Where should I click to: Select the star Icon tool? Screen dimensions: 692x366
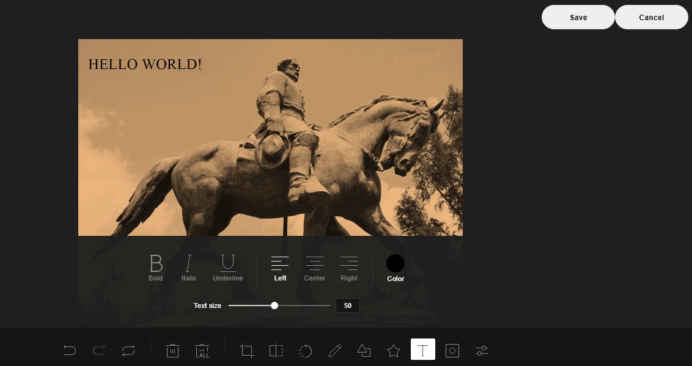(x=394, y=350)
